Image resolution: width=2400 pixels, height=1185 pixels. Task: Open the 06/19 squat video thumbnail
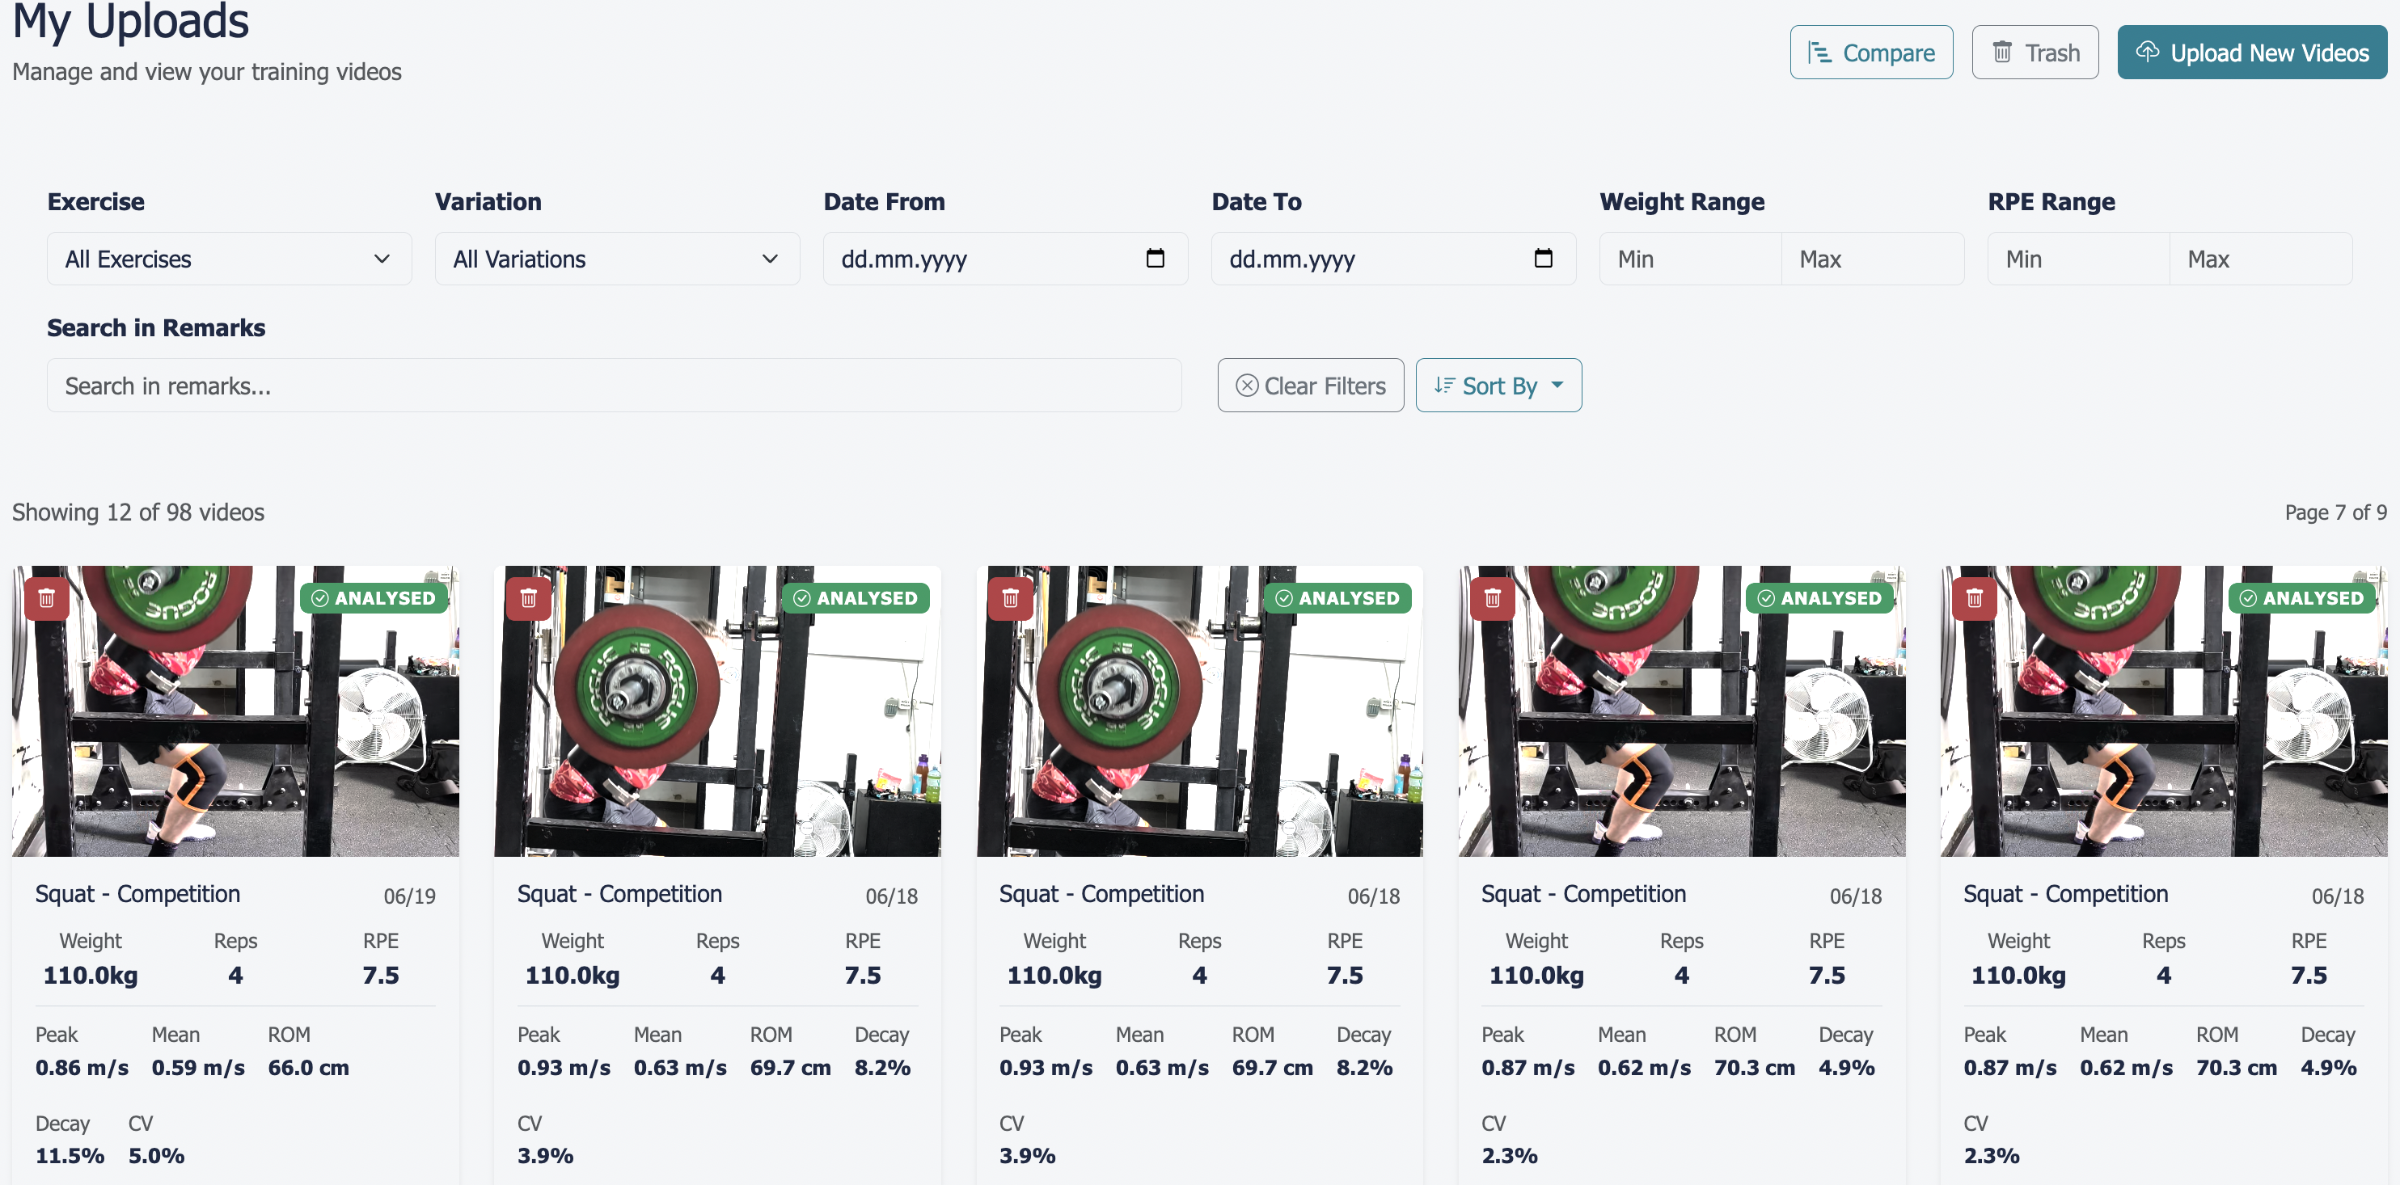pyautogui.click(x=236, y=711)
